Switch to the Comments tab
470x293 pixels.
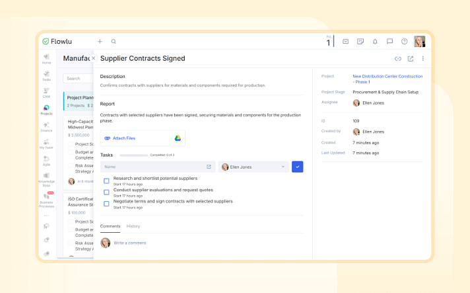tap(110, 226)
